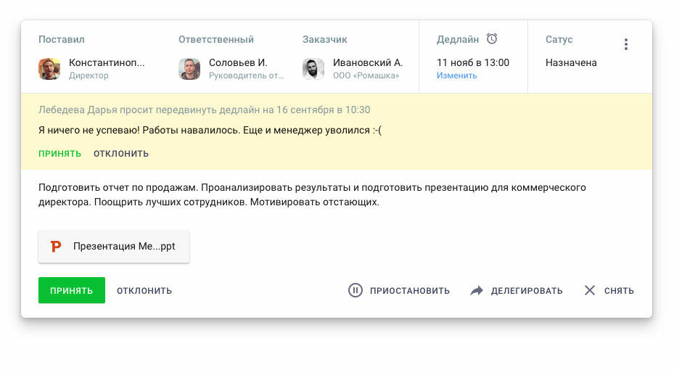Click the Приостановить button label
The height and width of the screenshot is (370, 674).
pos(410,291)
